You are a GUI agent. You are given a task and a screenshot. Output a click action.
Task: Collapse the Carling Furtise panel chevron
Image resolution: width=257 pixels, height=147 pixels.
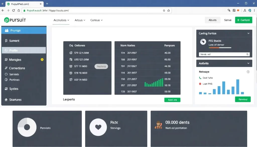click(248, 33)
